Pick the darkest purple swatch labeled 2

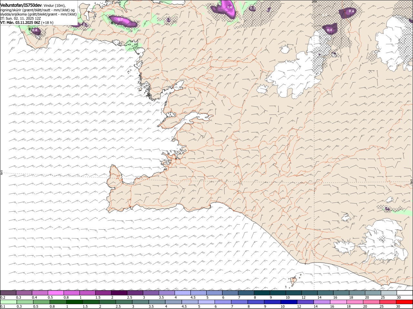point(119,293)
